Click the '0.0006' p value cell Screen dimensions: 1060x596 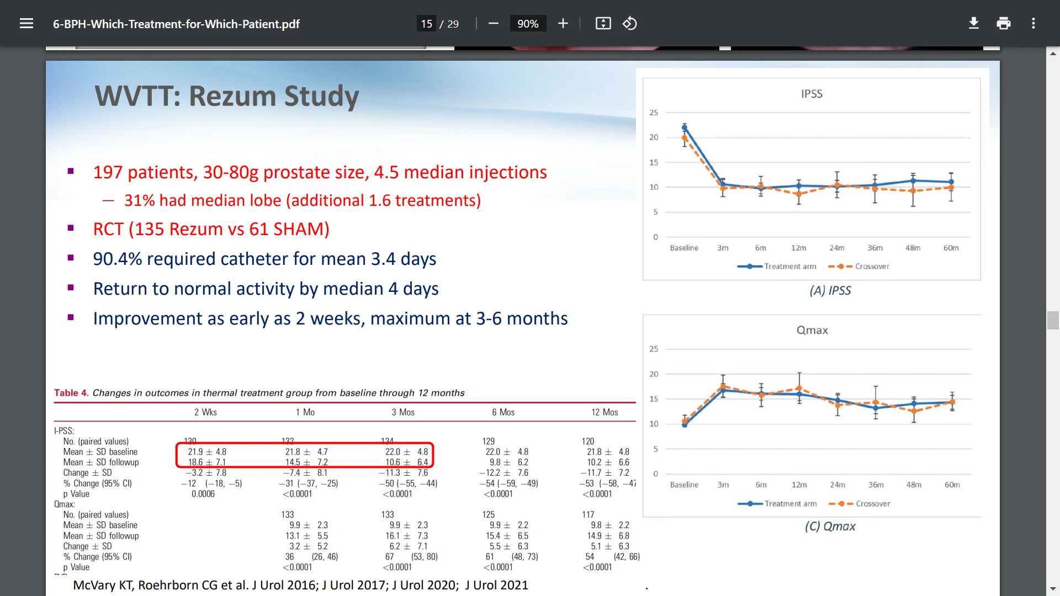click(203, 494)
